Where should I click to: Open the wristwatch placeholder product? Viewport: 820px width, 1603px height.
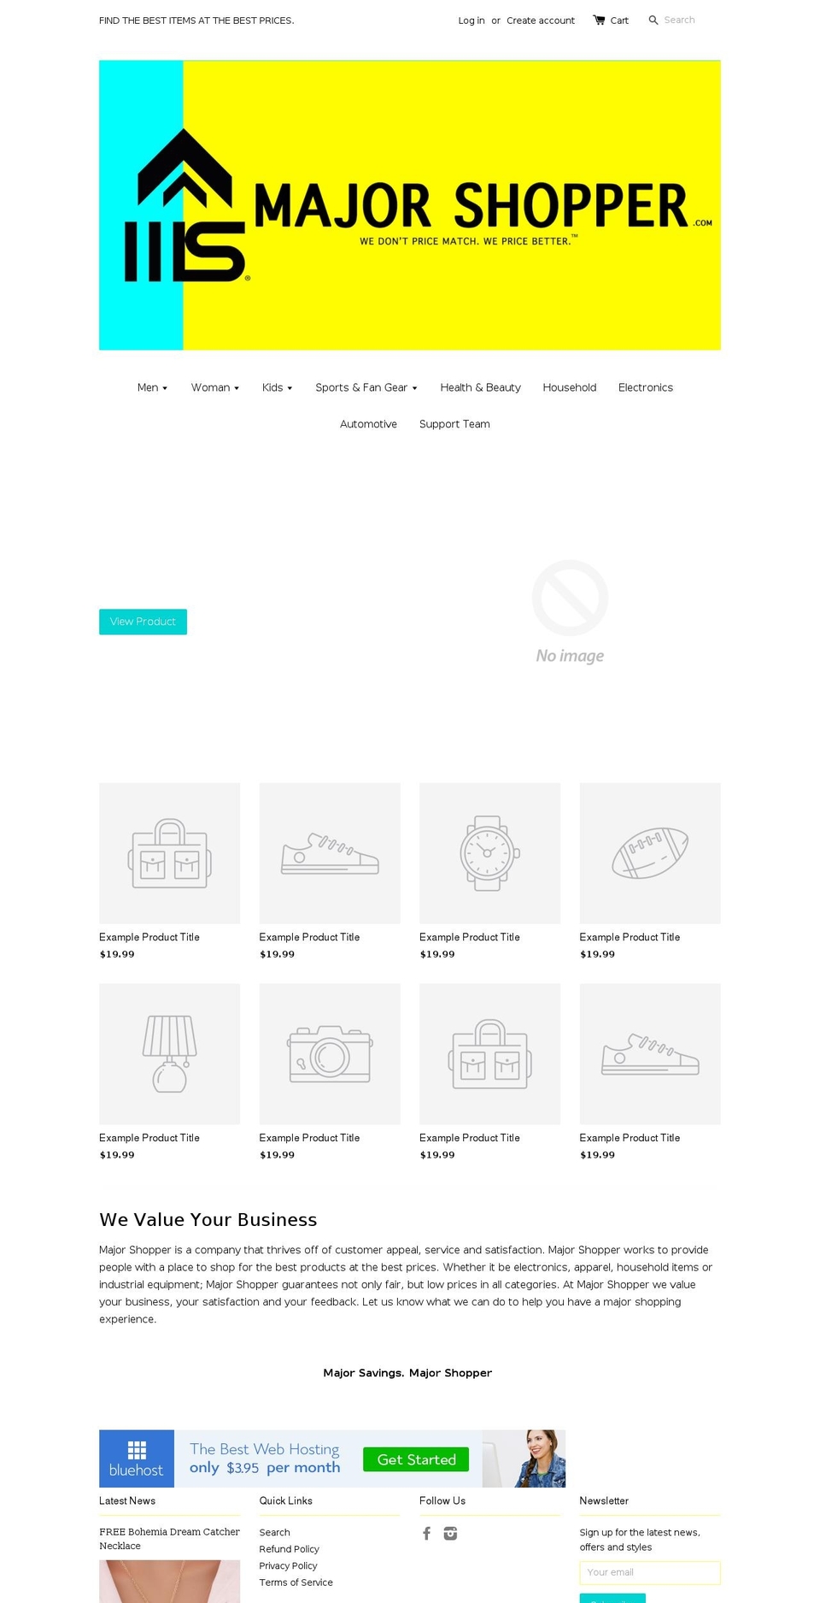[489, 853]
